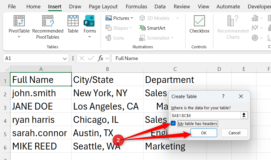This screenshot has height=160, width=271.
Task: Select the Los Angeles, CA cell
Action: [107, 106]
